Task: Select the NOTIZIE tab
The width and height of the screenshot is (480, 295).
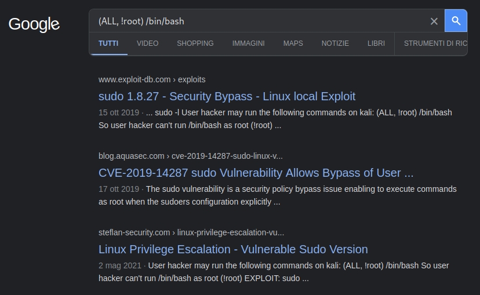Action: coord(335,43)
